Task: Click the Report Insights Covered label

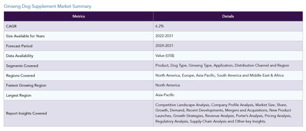Action: click(x=26, y=113)
